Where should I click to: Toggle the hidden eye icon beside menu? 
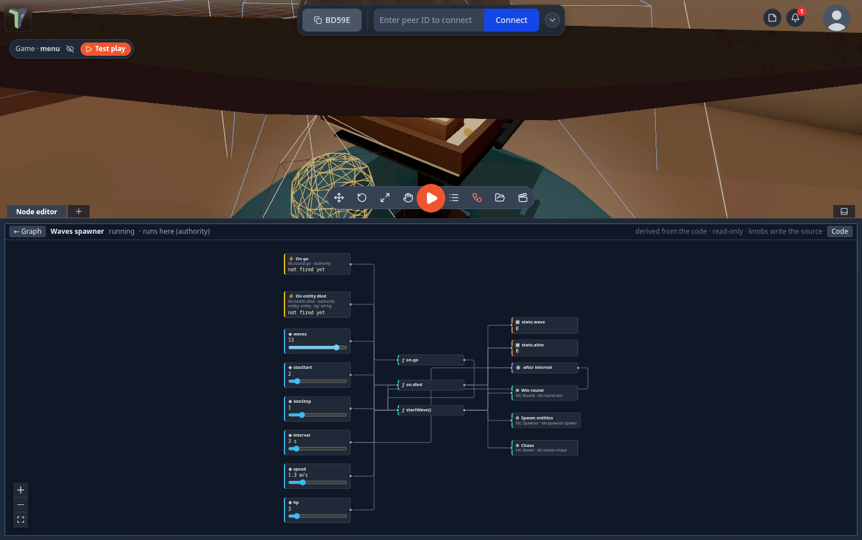coord(70,49)
